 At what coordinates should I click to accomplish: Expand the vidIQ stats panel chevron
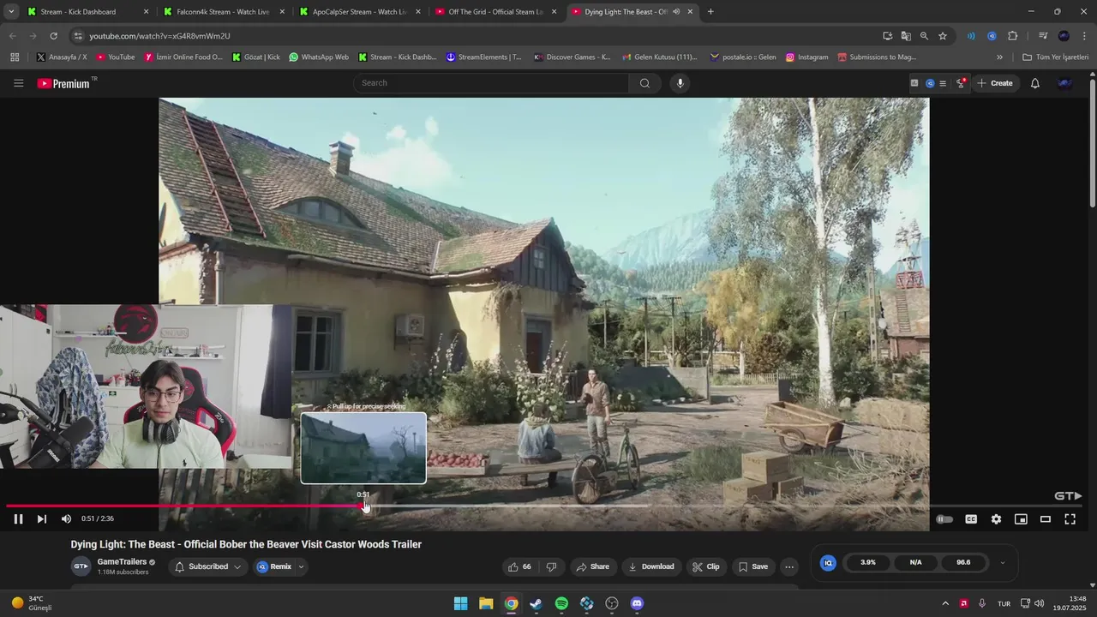pos(1003,563)
